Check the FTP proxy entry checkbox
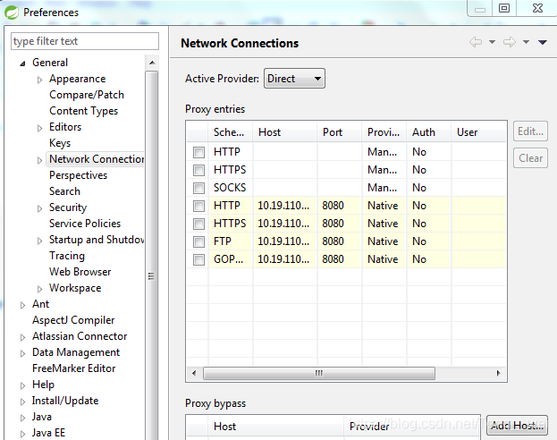This screenshot has height=440, width=557. 198,241
